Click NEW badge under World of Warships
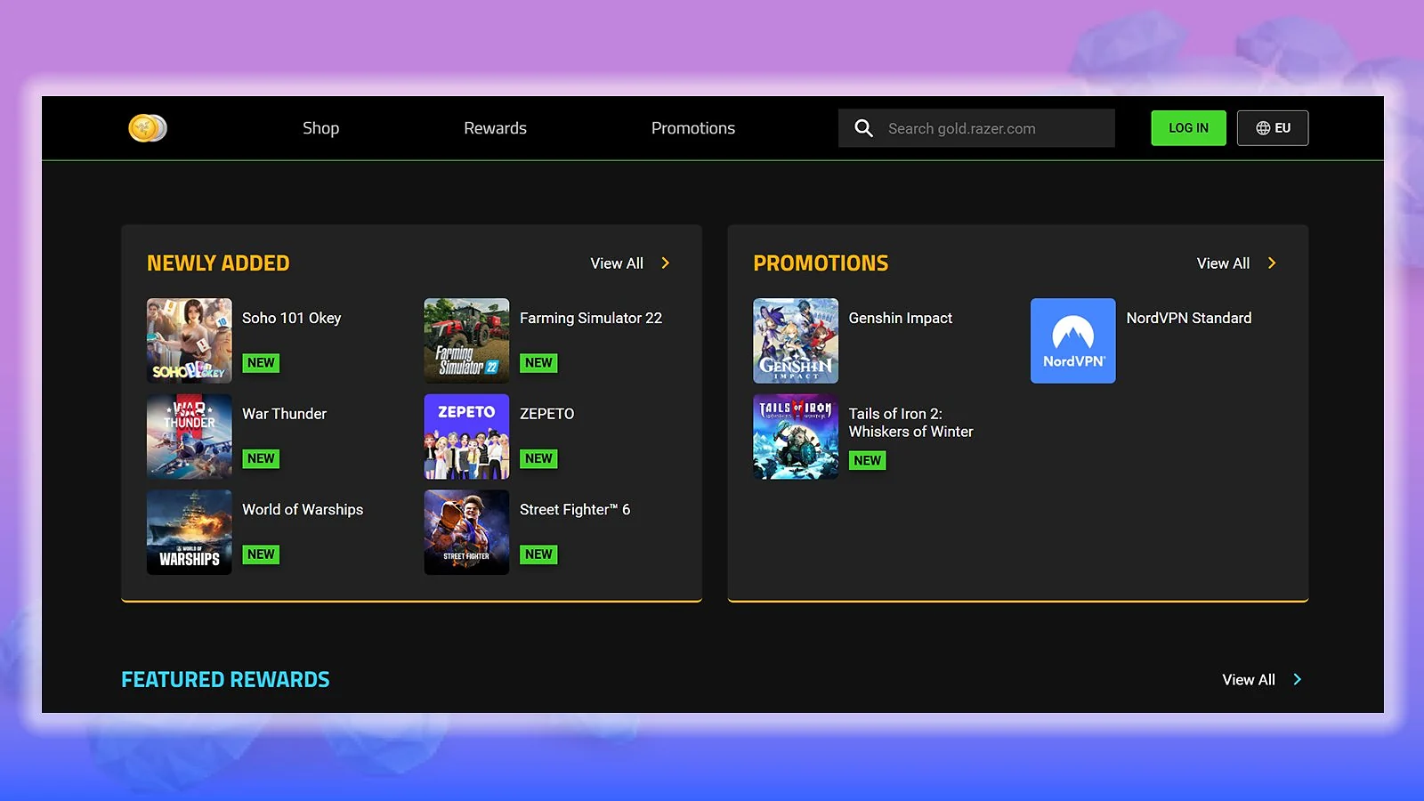The width and height of the screenshot is (1424, 801). tap(261, 554)
